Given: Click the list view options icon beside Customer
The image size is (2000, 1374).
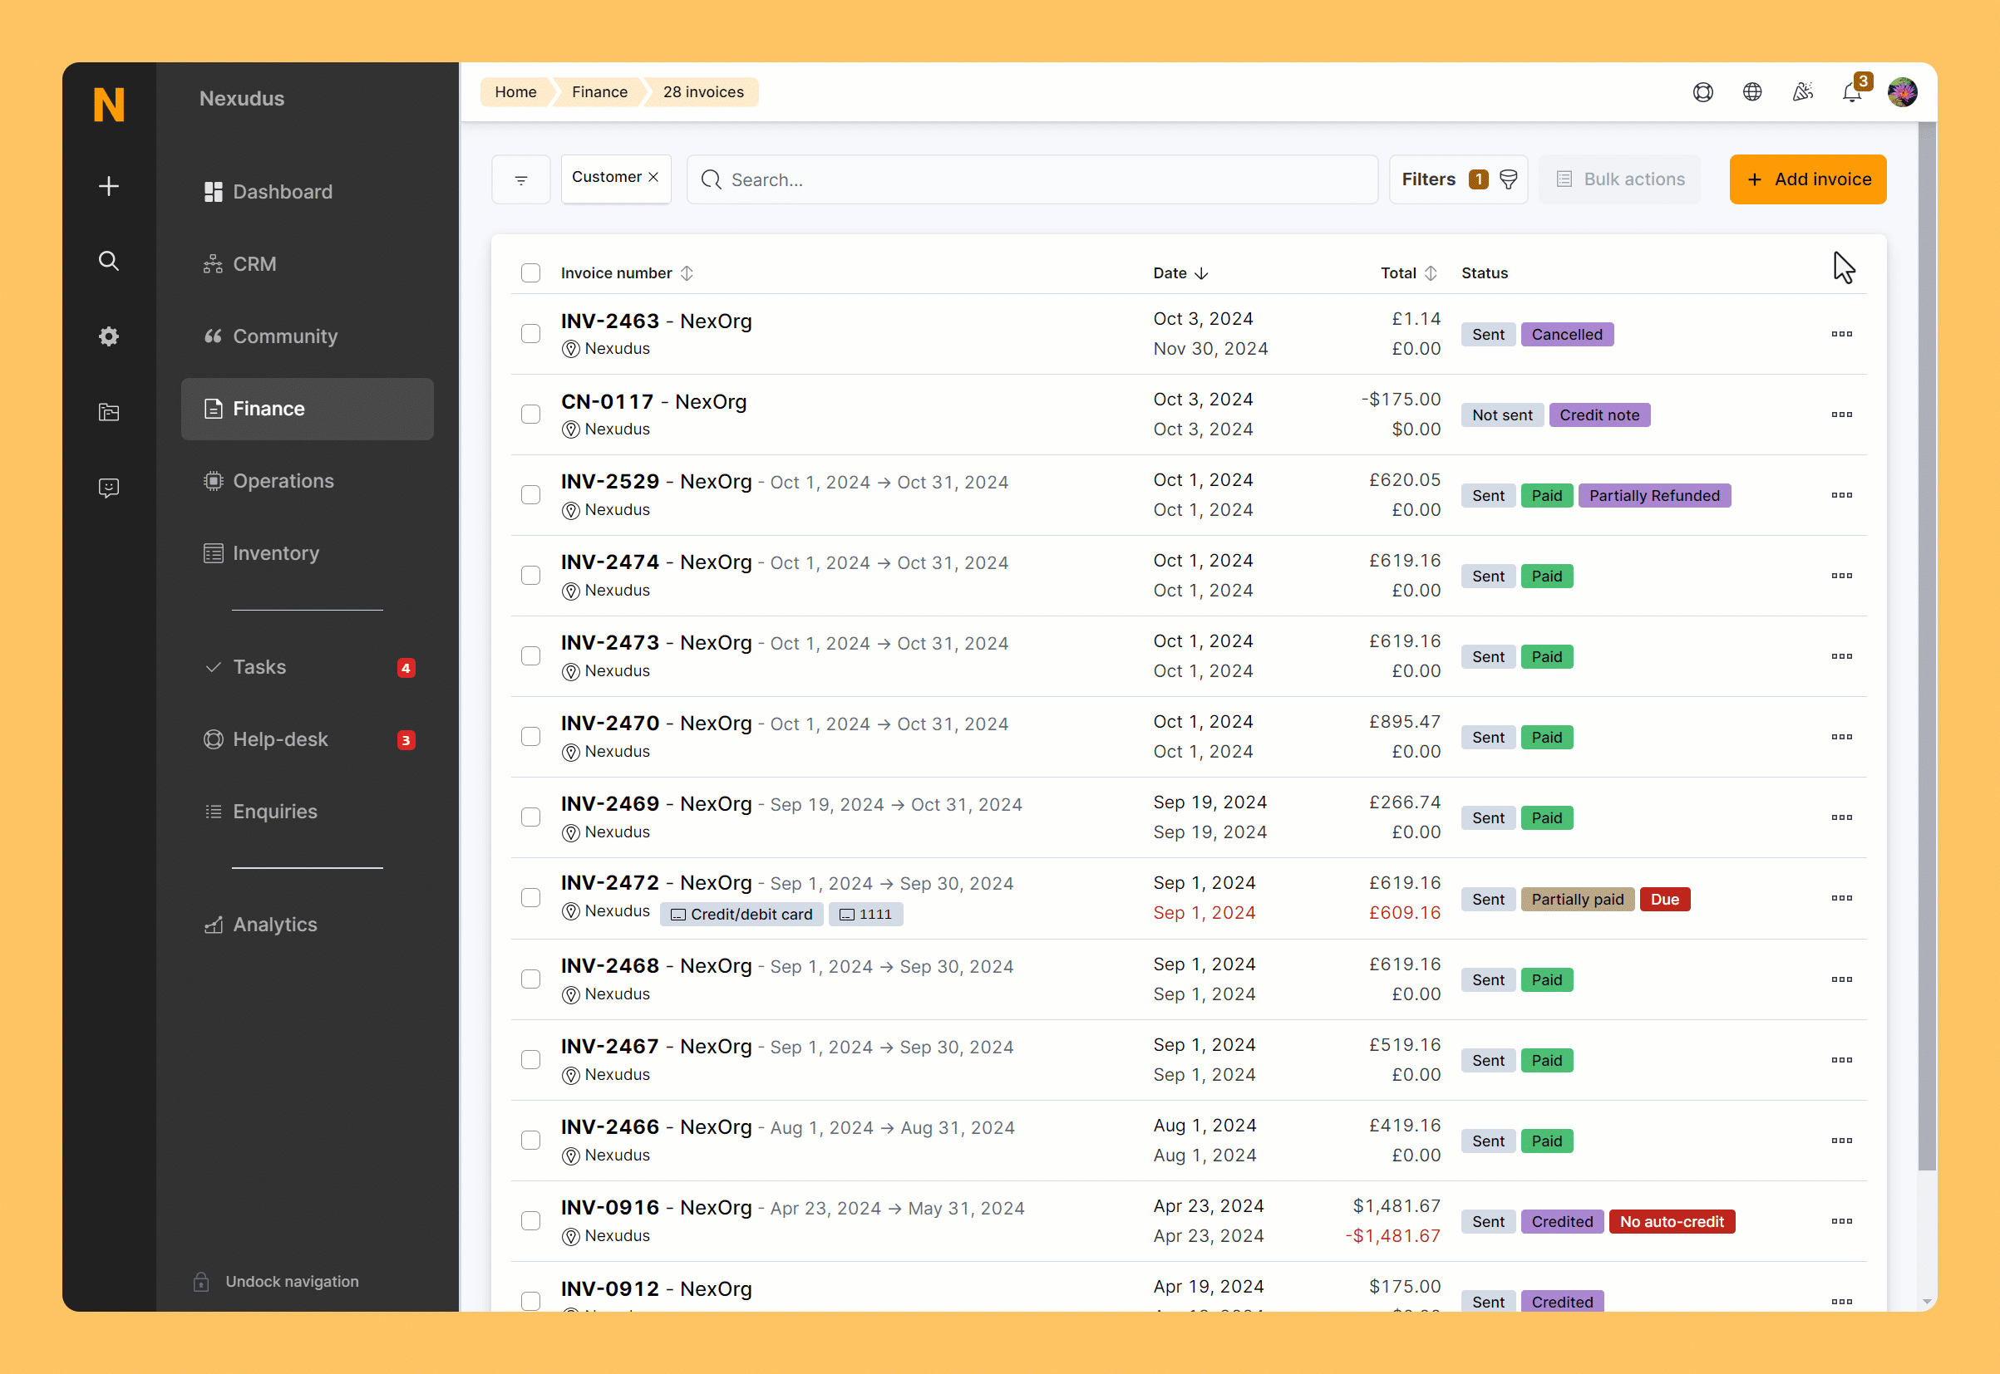Looking at the screenshot, I should click(521, 180).
